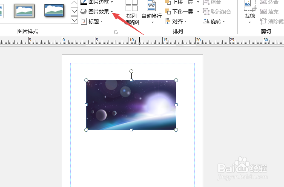This screenshot has height=187, width=284.
Task: Open the 图片样式 dialog launcher
Action: [116, 32]
